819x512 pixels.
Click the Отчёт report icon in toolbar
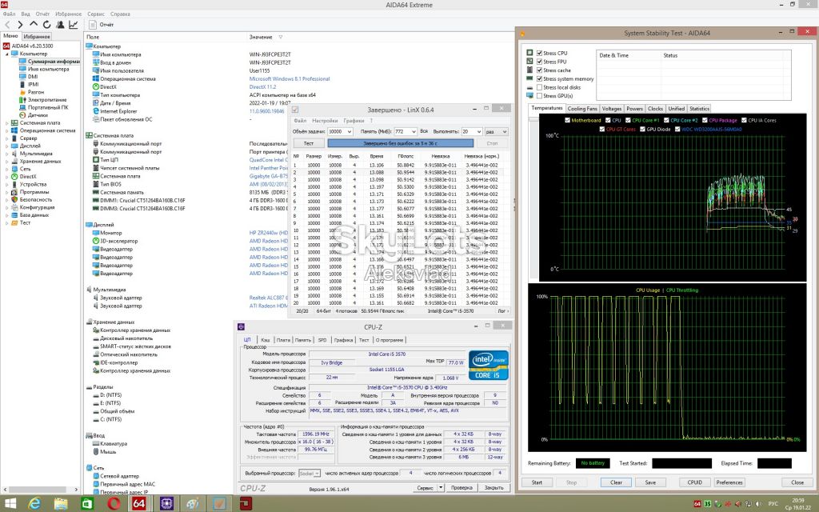[93, 25]
